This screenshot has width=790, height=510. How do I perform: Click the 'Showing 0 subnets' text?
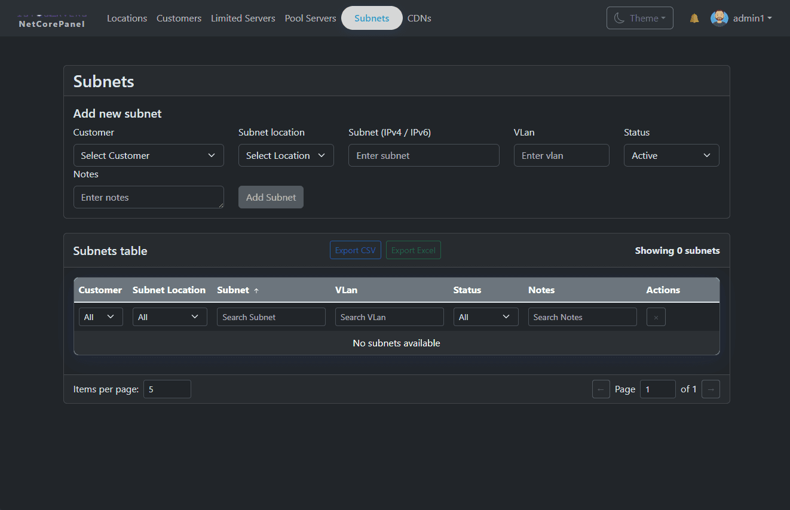[x=678, y=251]
